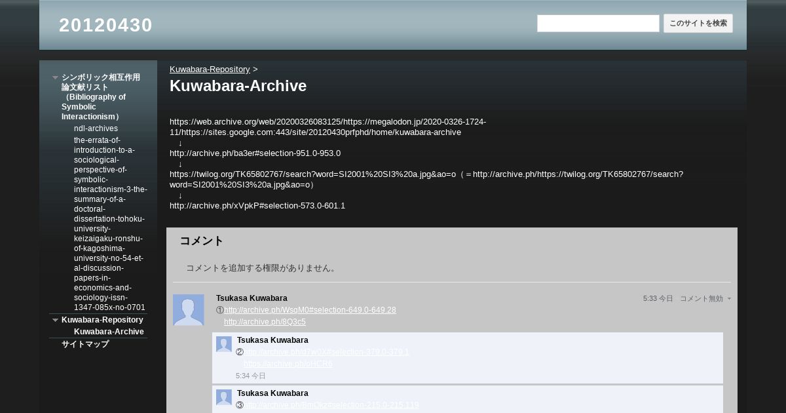This screenshot has width=786, height=413.
Task: Collapse the シンボリック相互作用論文献リスト tree arrow
Action: point(56,77)
